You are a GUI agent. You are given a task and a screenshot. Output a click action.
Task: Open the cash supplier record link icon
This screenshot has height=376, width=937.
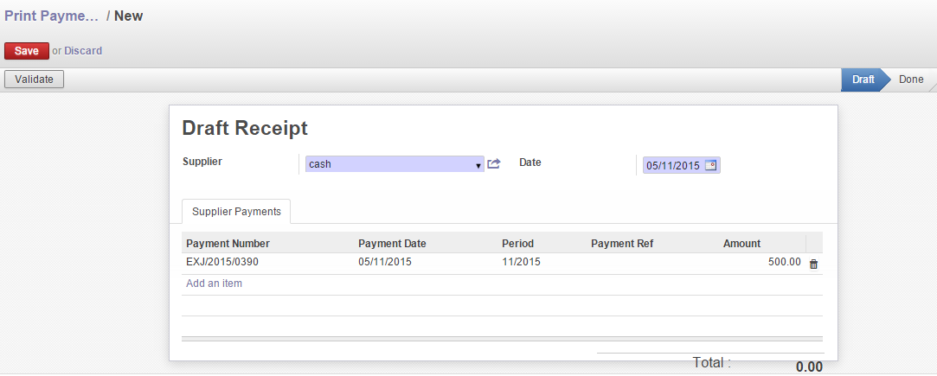(494, 163)
